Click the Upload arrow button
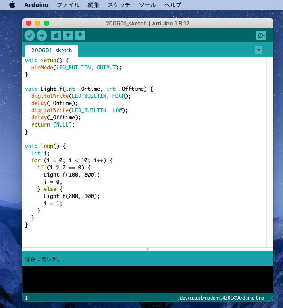283x308 pixels. click(42, 36)
